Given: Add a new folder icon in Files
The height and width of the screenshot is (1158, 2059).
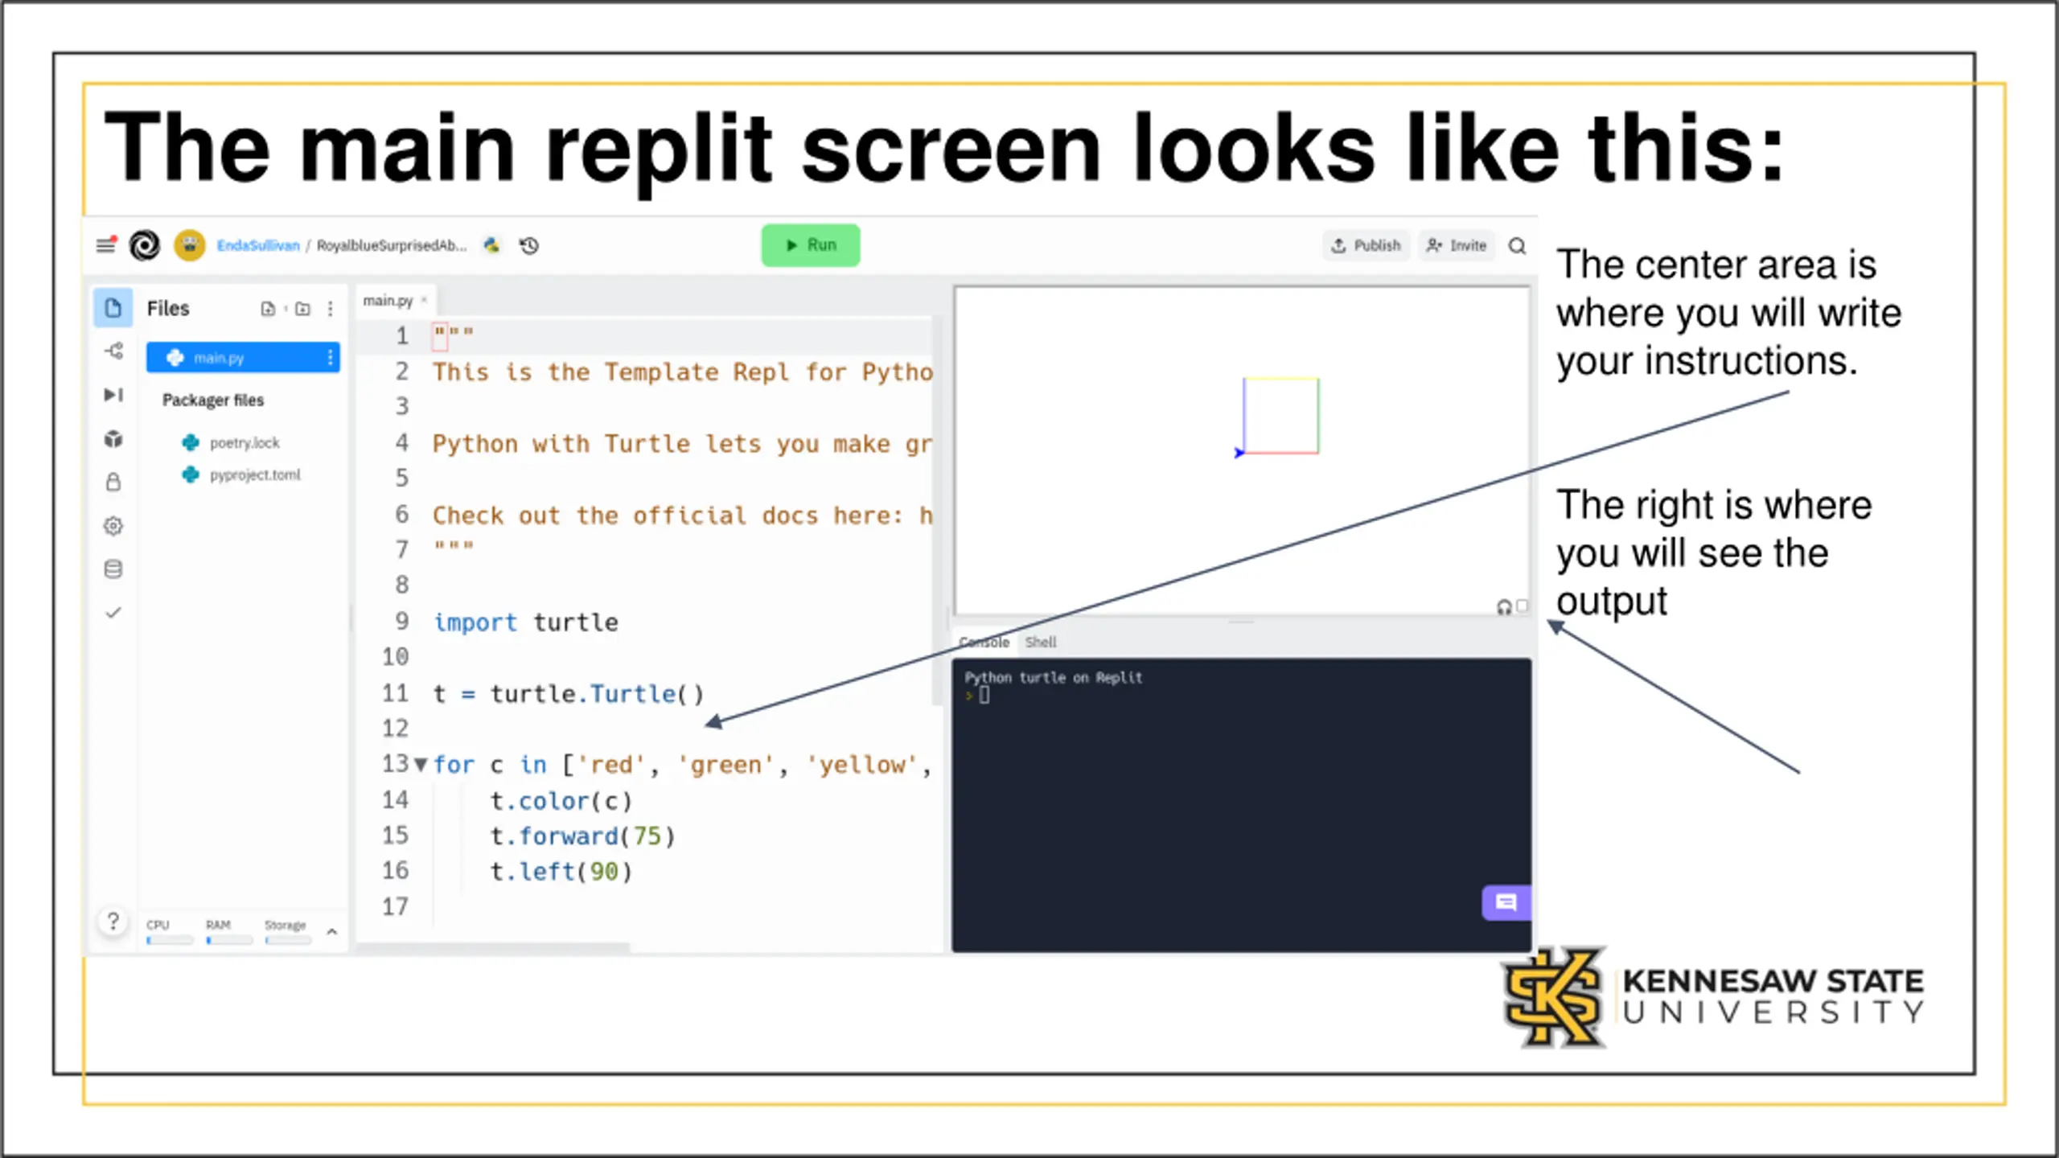Looking at the screenshot, I should click(x=303, y=309).
